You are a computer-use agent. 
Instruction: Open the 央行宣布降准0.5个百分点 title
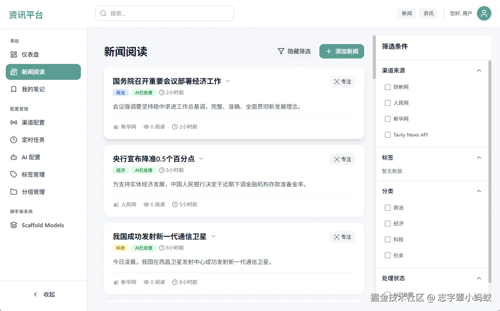pos(154,159)
